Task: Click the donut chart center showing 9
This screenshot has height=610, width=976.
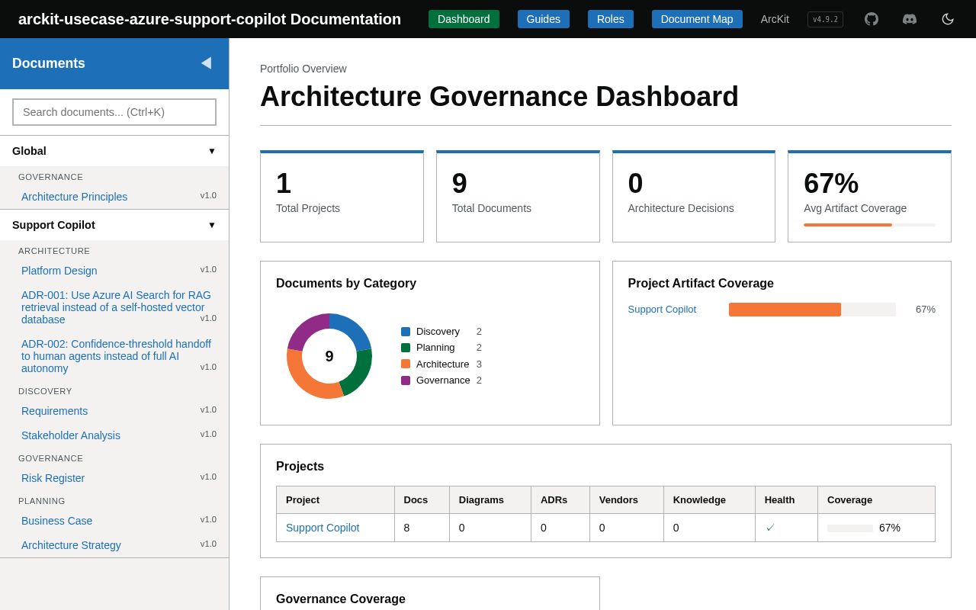Action: click(x=329, y=356)
